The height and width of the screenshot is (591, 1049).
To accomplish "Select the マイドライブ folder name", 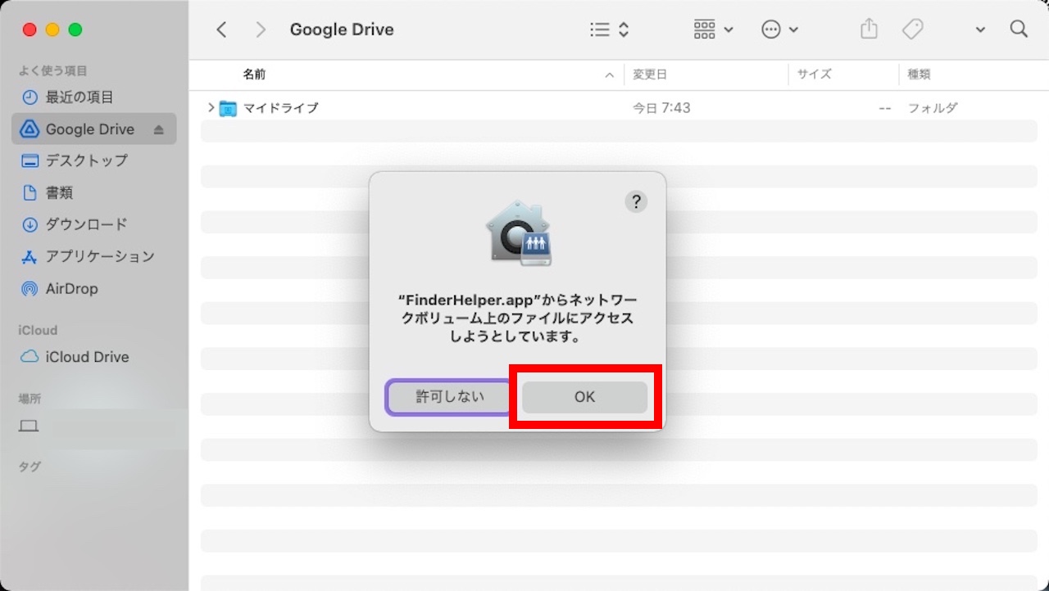I will (280, 108).
